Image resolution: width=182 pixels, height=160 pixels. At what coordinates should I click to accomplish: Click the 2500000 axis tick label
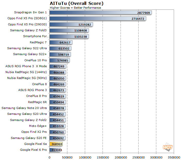point(139,157)
